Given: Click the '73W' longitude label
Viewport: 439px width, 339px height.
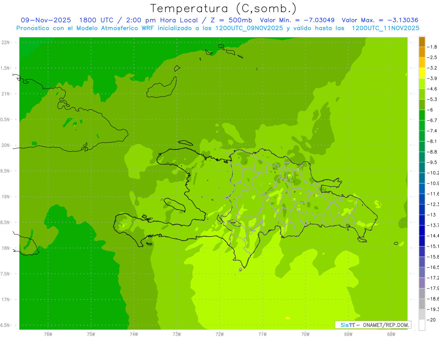Looking at the screenshot, I should pyautogui.click(x=177, y=334).
